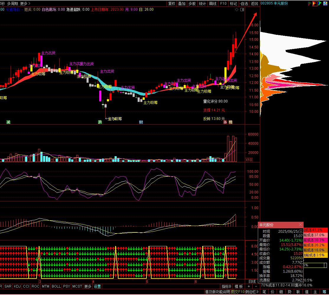Switch to the 价 side tab
This screenshot has height=295, width=329.
click(273, 292)
